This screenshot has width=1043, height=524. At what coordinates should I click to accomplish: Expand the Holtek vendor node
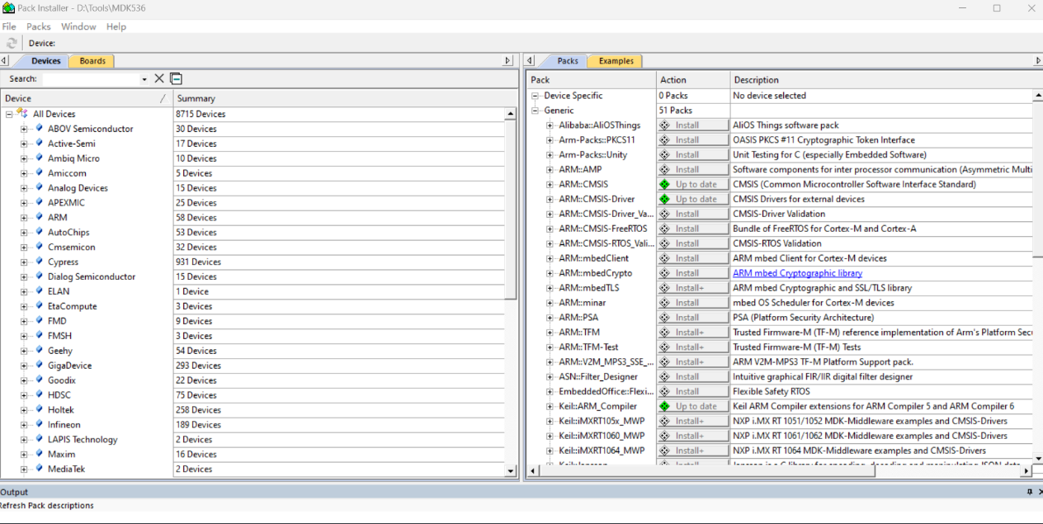(x=24, y=410)
